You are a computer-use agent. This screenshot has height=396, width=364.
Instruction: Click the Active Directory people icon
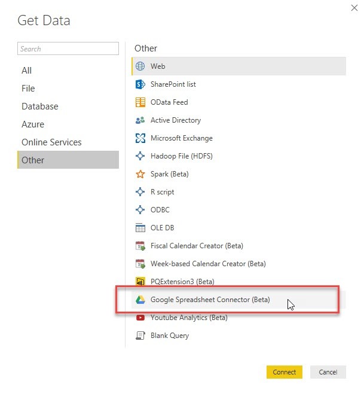pyautogui.click(x=140, y=120)
